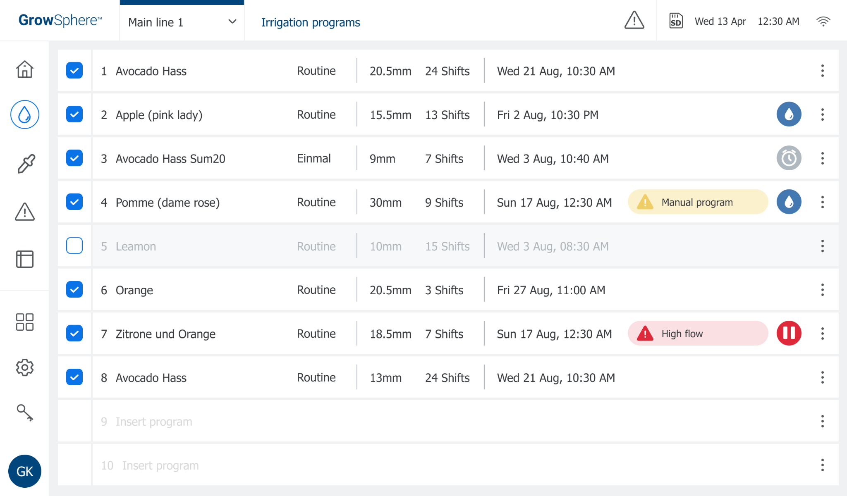Uncheck Avocado Hass Sum20 checkbox
The image size is (847, 496).
74,158
